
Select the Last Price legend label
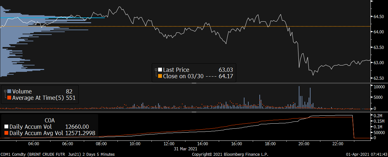point(176,70)
